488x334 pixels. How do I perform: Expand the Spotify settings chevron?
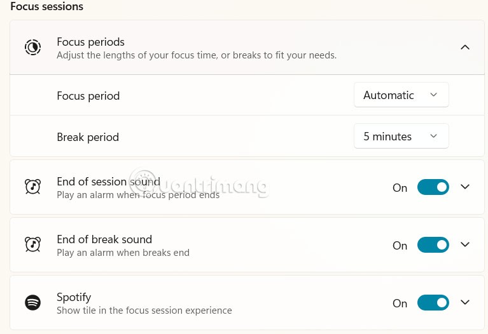(465, 302)
